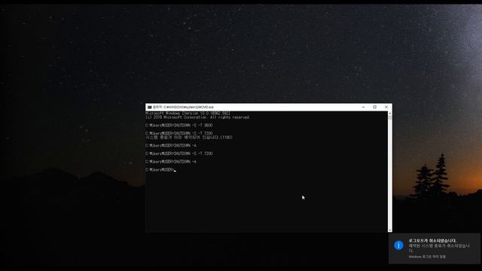Click the notification title 로그오프가 취소되었습니다
482x271 pixels.
pos(432,241)
